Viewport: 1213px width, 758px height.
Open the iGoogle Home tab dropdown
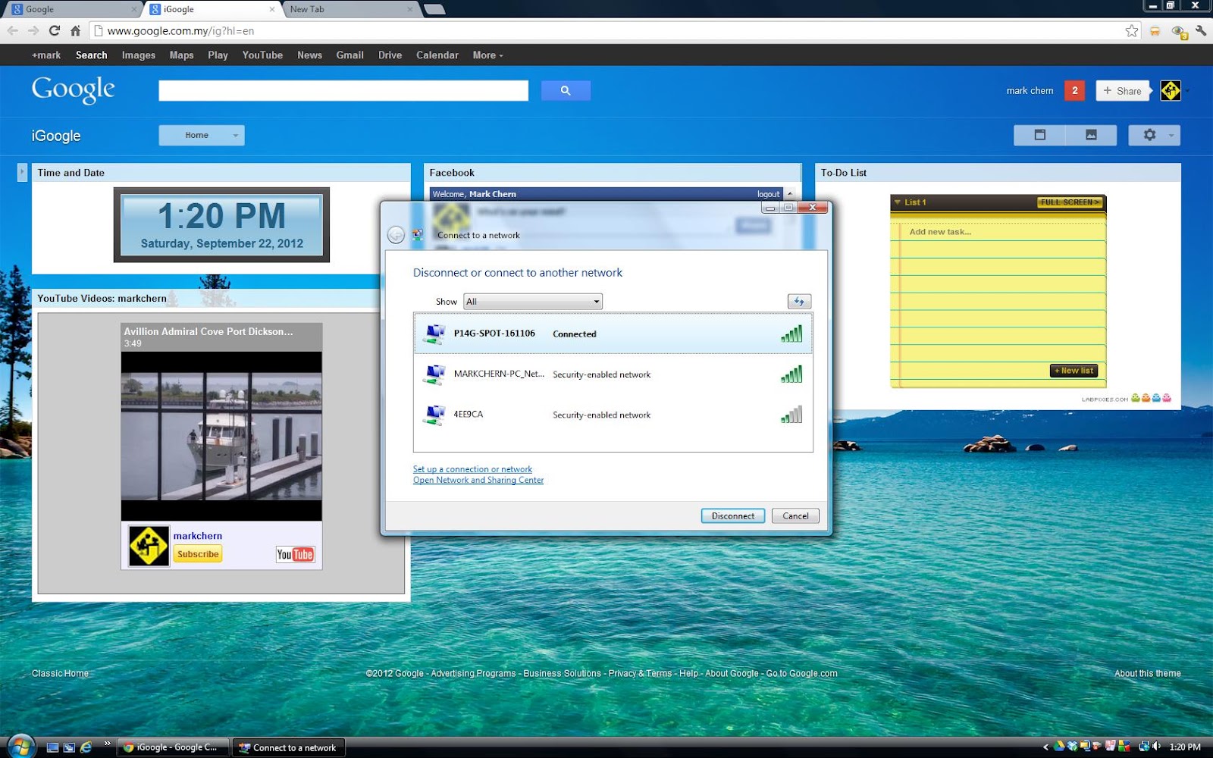202,135
